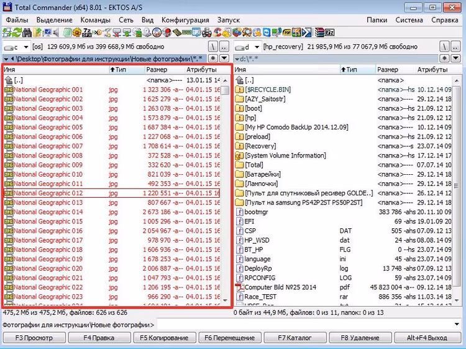Click right panel parent directory dots button
466x349 pixels.
point(455,47)
